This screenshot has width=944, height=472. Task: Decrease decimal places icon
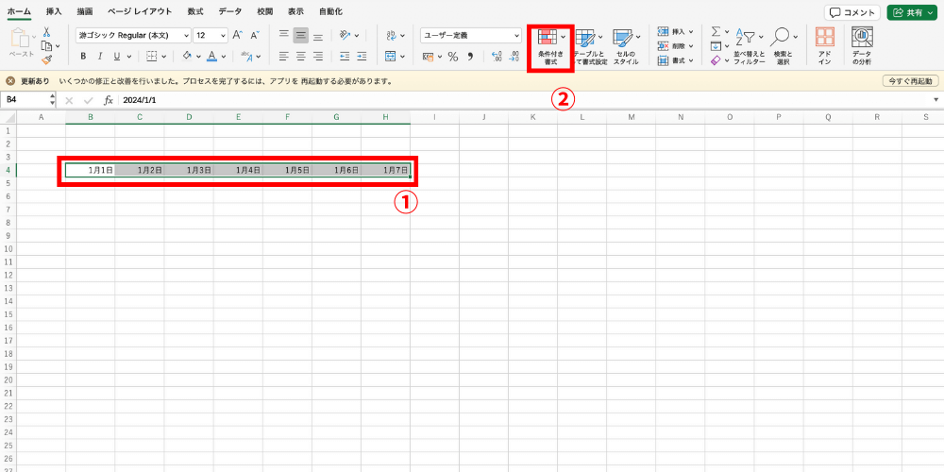tap(514, 57)
